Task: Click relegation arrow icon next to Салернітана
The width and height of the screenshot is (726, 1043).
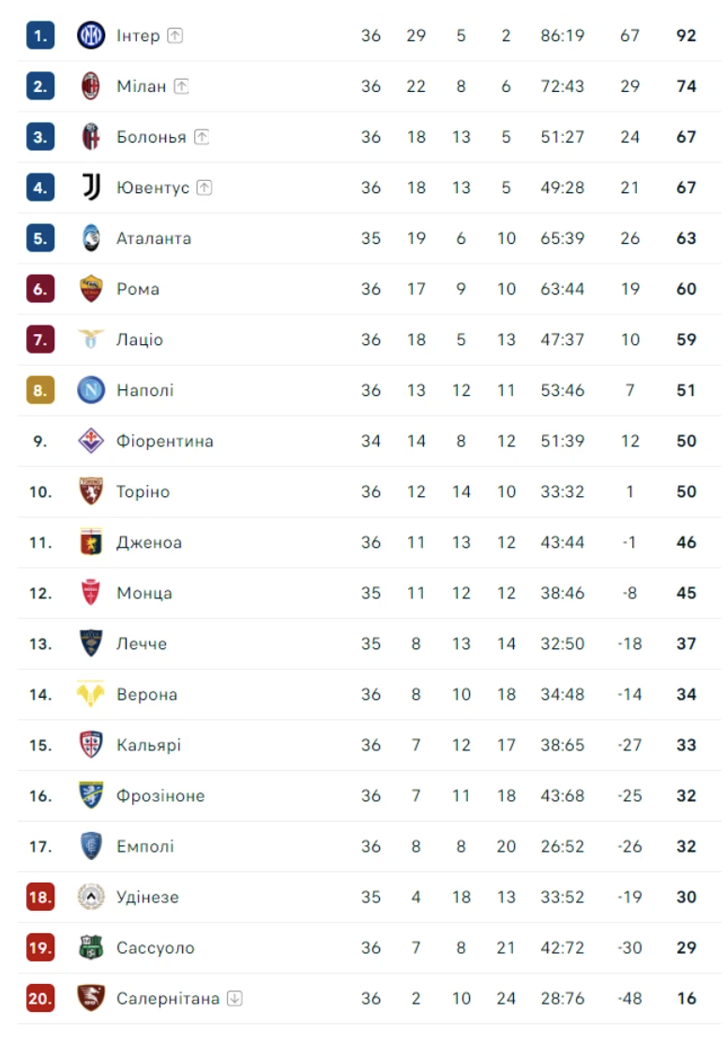Action: [x=234, y=998]
